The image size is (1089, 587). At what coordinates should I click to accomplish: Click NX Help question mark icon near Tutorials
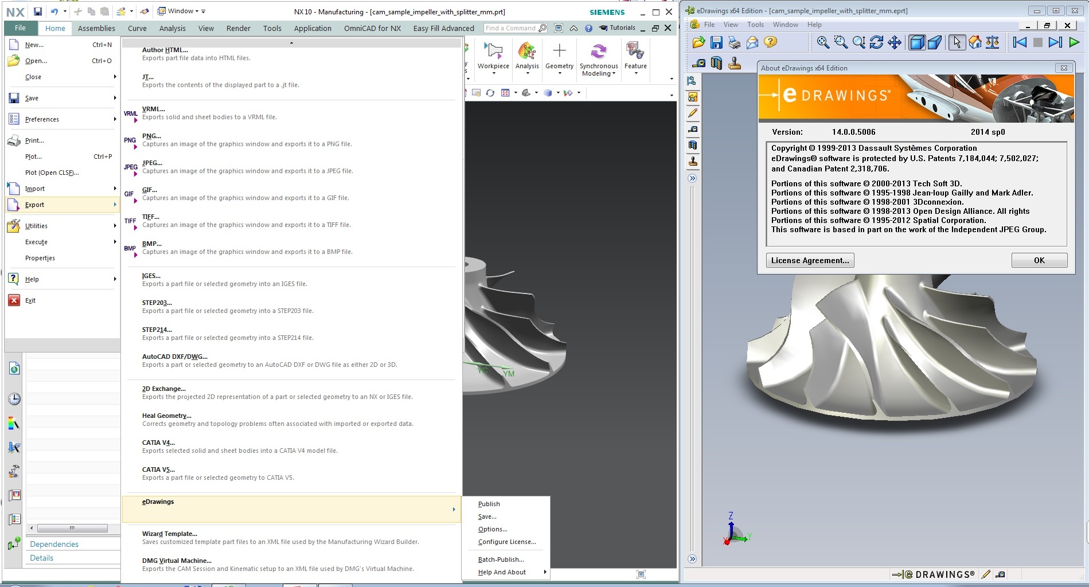coord(588,28)
